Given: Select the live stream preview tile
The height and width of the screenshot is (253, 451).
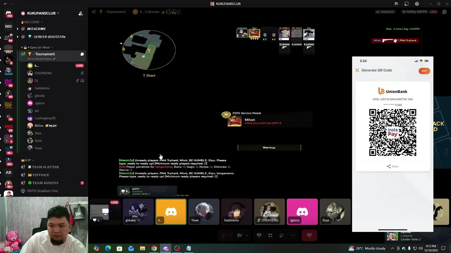Looking at the screenshot, I should click(x=105, y=212).
